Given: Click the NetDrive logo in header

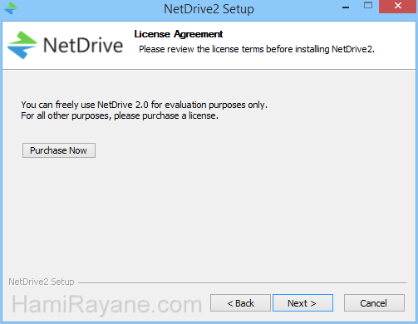Looking at the screenshot, I should [66, 45].
